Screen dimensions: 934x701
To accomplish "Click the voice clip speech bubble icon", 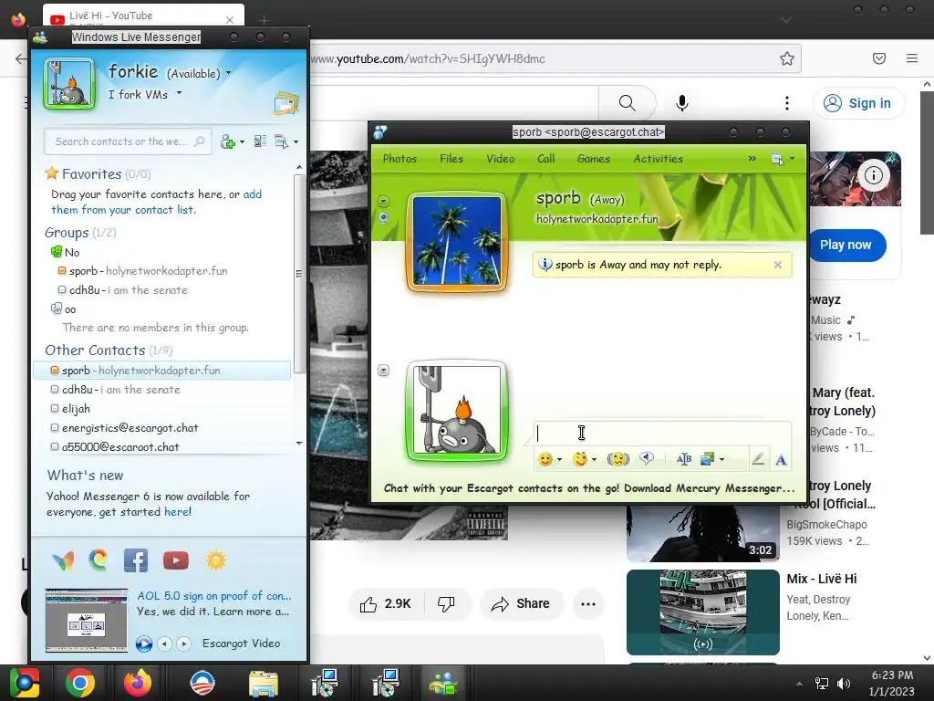I will coord(647,458).
